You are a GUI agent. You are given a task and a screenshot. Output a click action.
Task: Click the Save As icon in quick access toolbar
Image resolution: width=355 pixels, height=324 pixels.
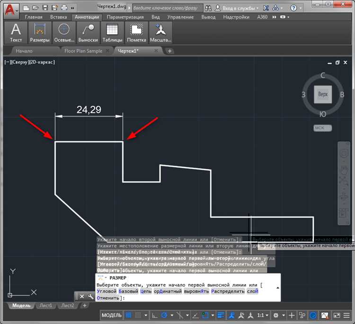(54, 8)
